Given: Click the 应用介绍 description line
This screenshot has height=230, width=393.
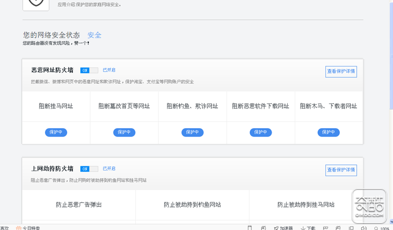Looking at the screenshot, I should point(89,5).
